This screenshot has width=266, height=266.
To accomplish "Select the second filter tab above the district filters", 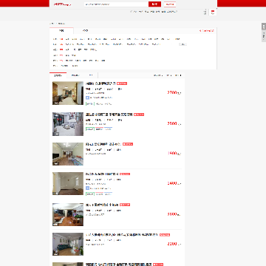I will coord(85,31).
